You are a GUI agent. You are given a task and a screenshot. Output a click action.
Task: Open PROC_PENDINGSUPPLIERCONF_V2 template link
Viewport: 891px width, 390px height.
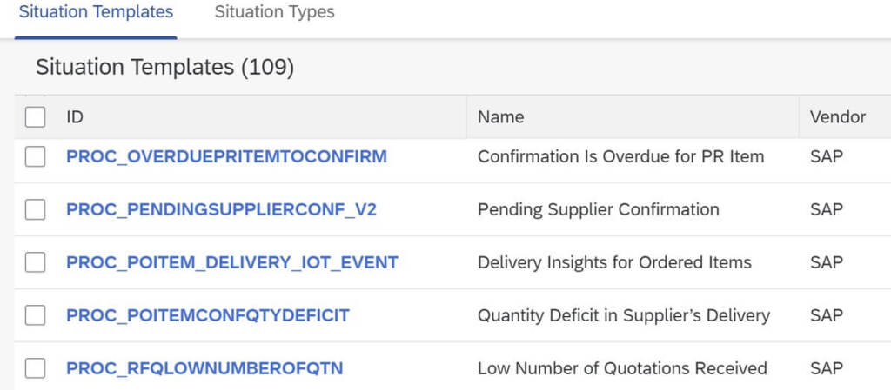coord(221,209)
